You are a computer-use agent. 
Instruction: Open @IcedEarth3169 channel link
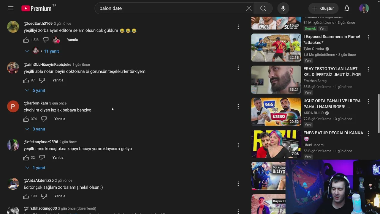click(38, 23)
